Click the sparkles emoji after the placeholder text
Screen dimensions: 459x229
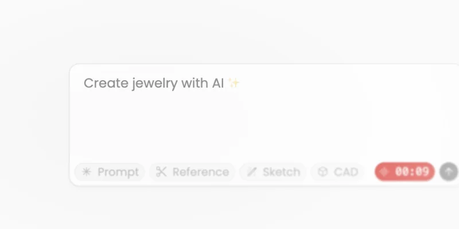pos(234,84)
